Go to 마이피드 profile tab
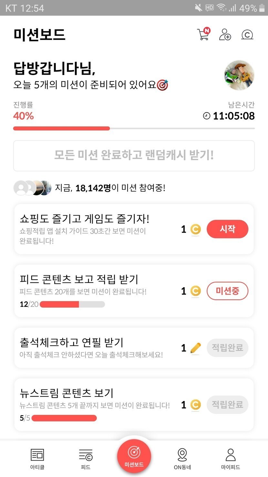Image resolution: width=268 pixels, height=477 pixels. (231, 458)
